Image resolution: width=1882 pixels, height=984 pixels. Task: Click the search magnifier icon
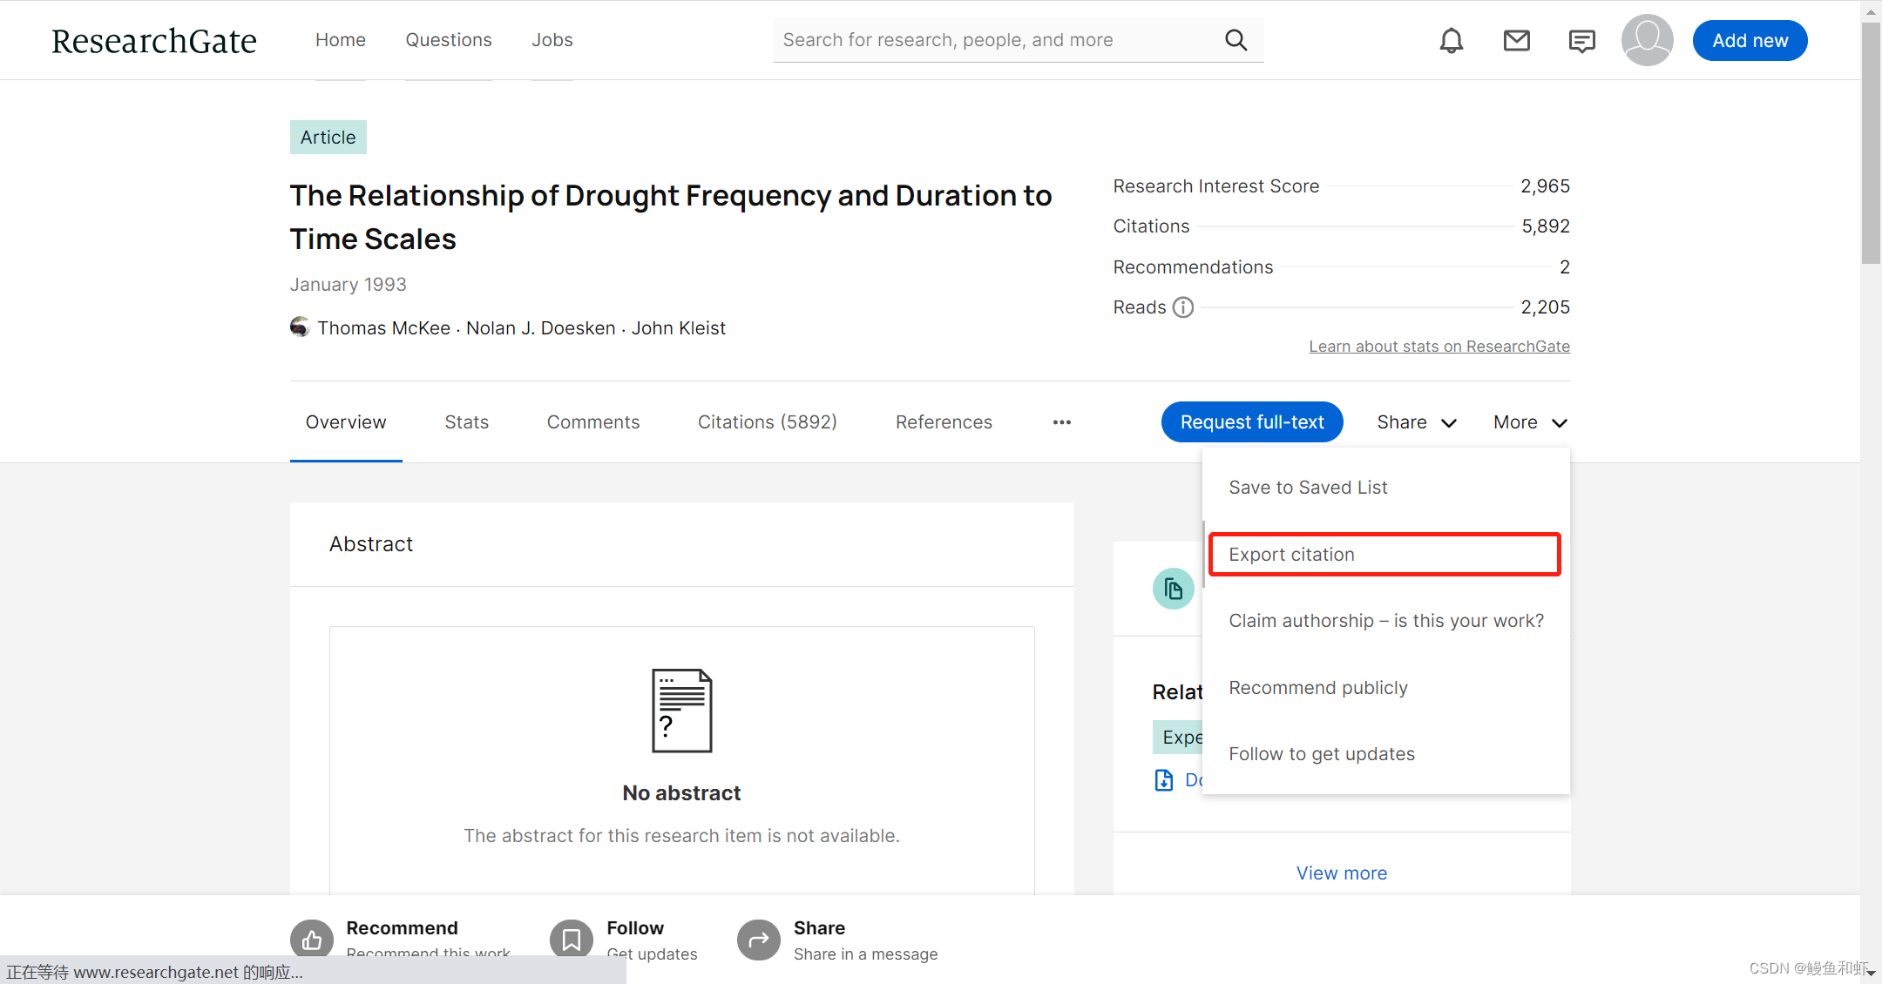(x=1235, y=40)
